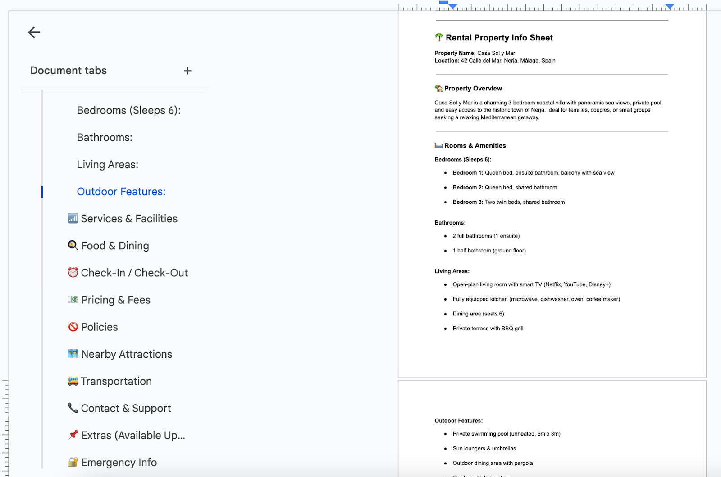Image resolution: width=721 pixels, height=477 pixels.
Task: Open the Food & Dining outline heading
Action: coord(108,246)
